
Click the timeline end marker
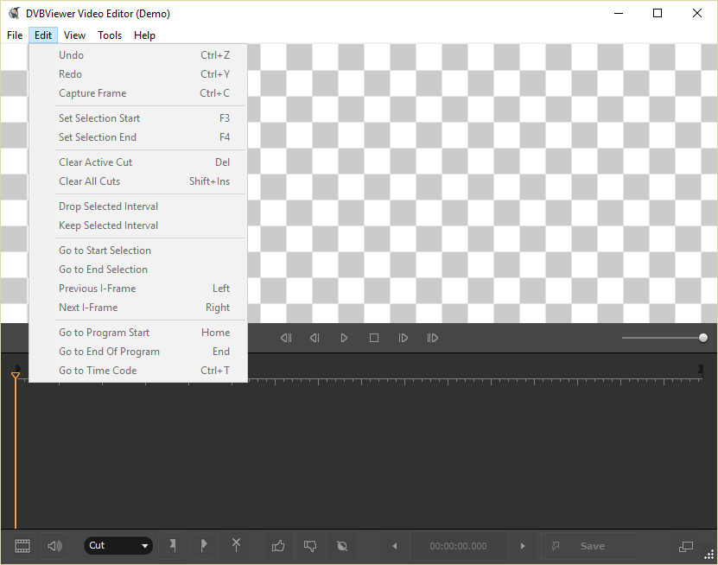coord(700,369)
